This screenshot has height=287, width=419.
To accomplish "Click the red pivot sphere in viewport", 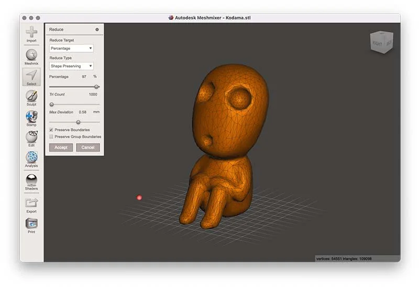I will coord(139,198).
